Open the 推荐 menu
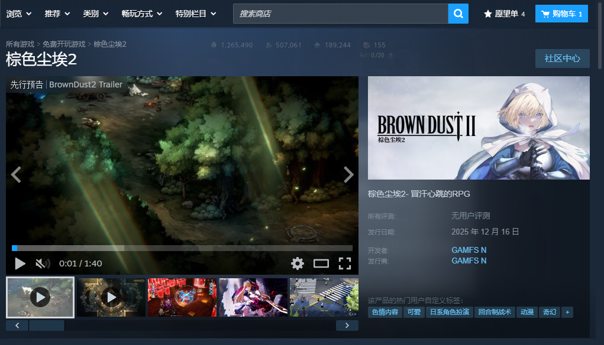This screenshot has width=604, height=345. [57, 14]
